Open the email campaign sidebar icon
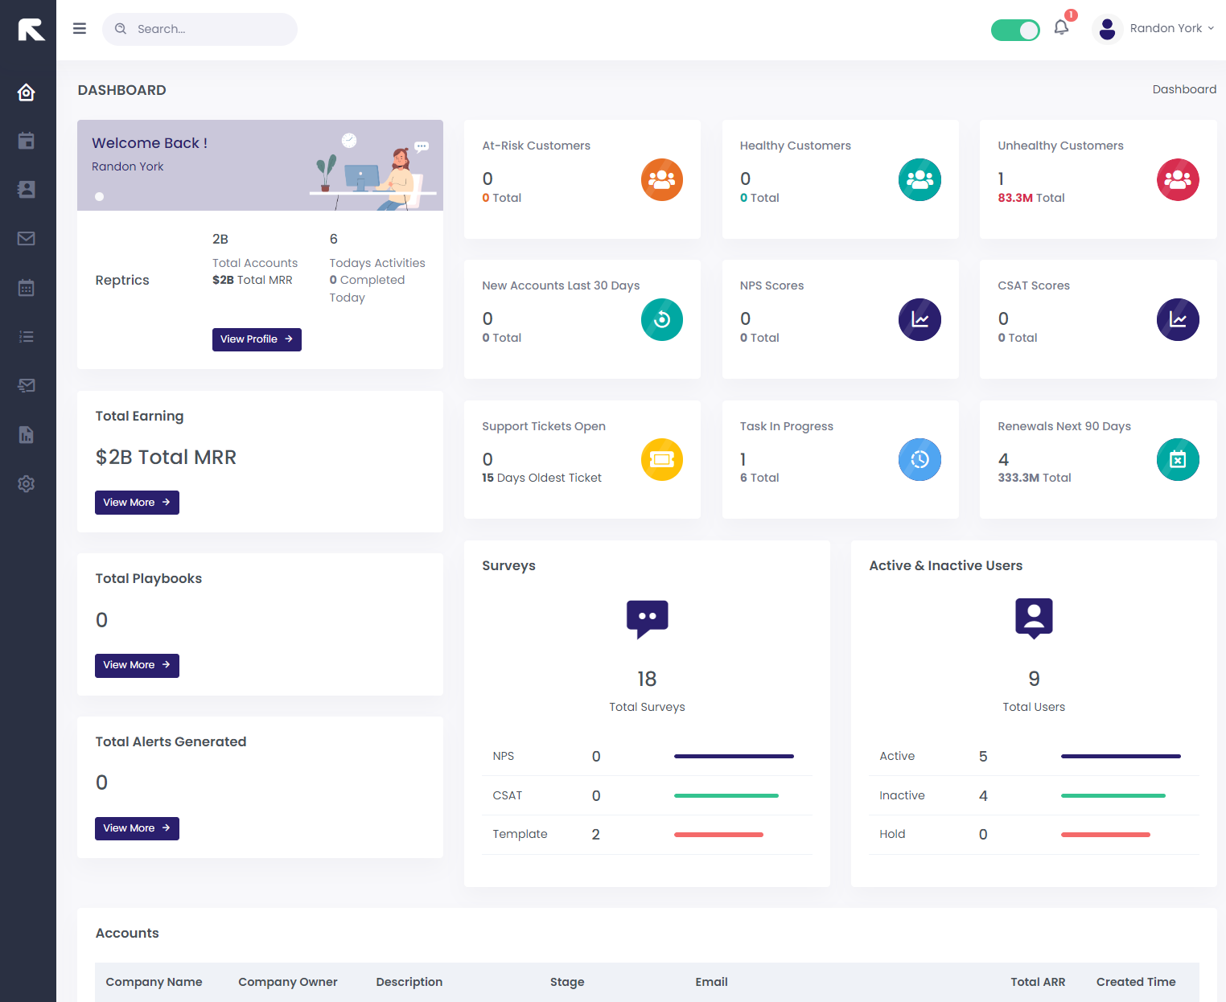 [x=27, y=386]
